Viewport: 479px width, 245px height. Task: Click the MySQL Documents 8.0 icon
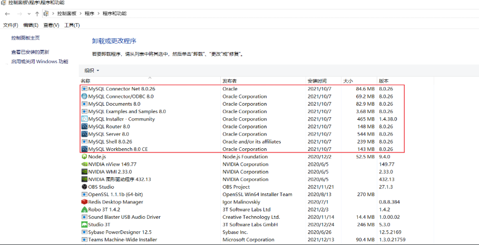pyautogui.click(x=85, y=104)
